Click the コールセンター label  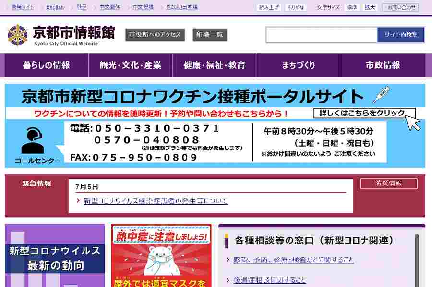point(38,161)
